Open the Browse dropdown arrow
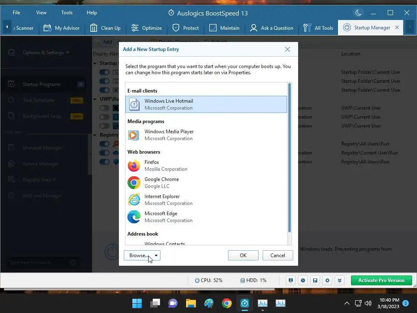The image size is (417, 313). (156, 255)
